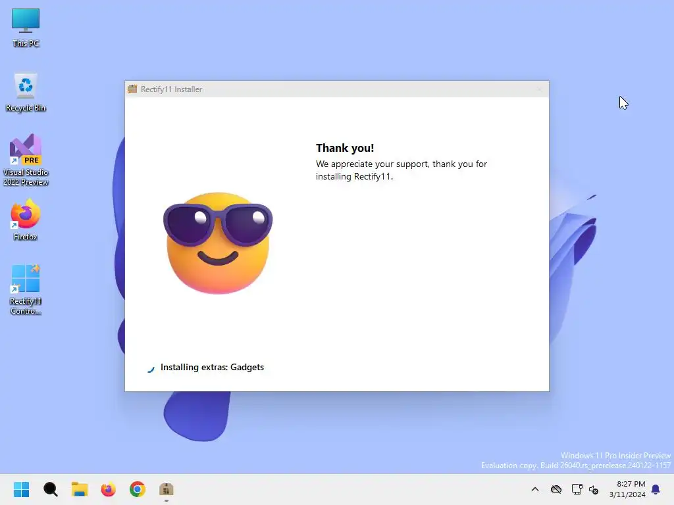Expand hidden system tray icons chevron
The height and width of the screenshot is (505, 674).
click(x=535, y=489)
